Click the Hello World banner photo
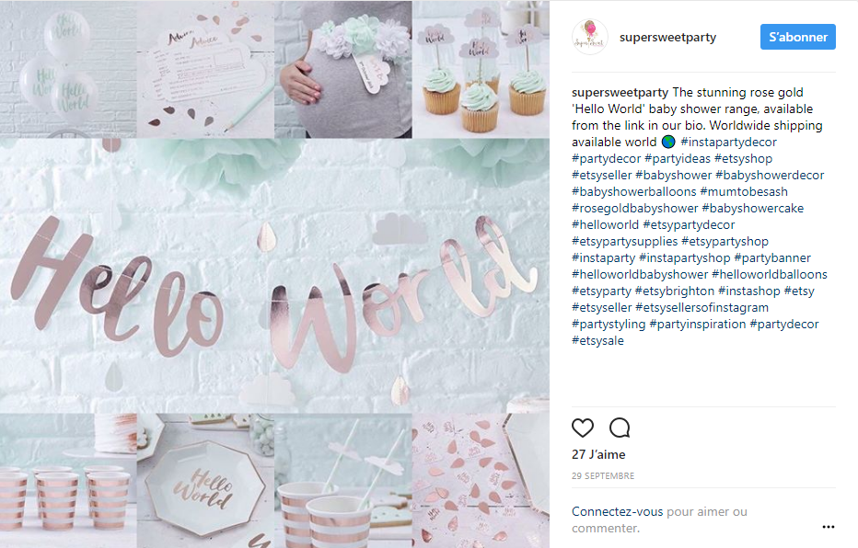This screenshot has height=548, width=858. pyautogui.click(x=274, y=275)
